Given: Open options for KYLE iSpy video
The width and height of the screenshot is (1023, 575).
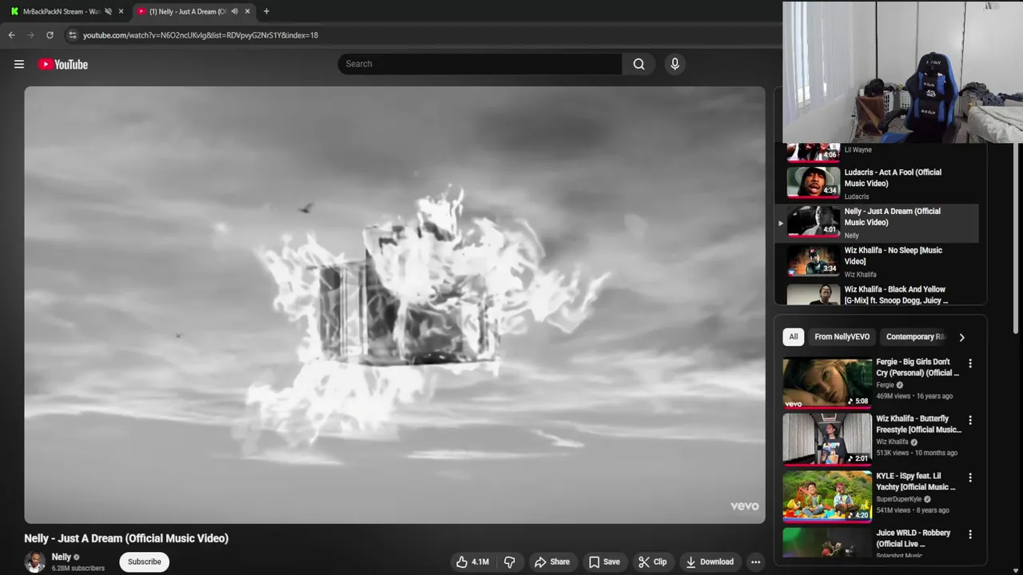Looking at the screenshot, I should [x=970, y=478].
